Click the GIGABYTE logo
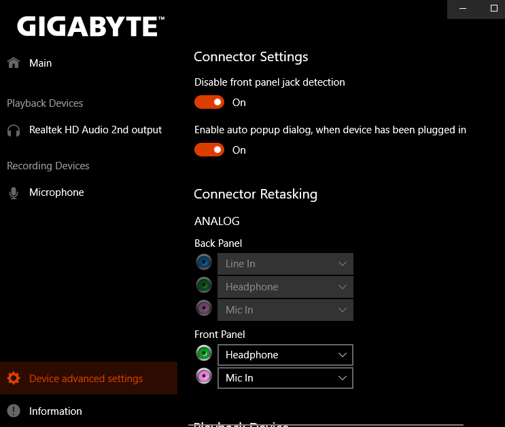505x427 pixels. click(90, 26)
